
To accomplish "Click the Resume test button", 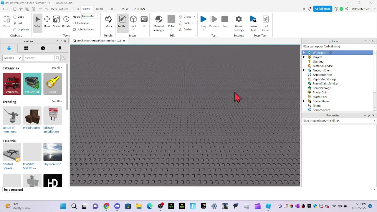I will [x=214, y=22].
